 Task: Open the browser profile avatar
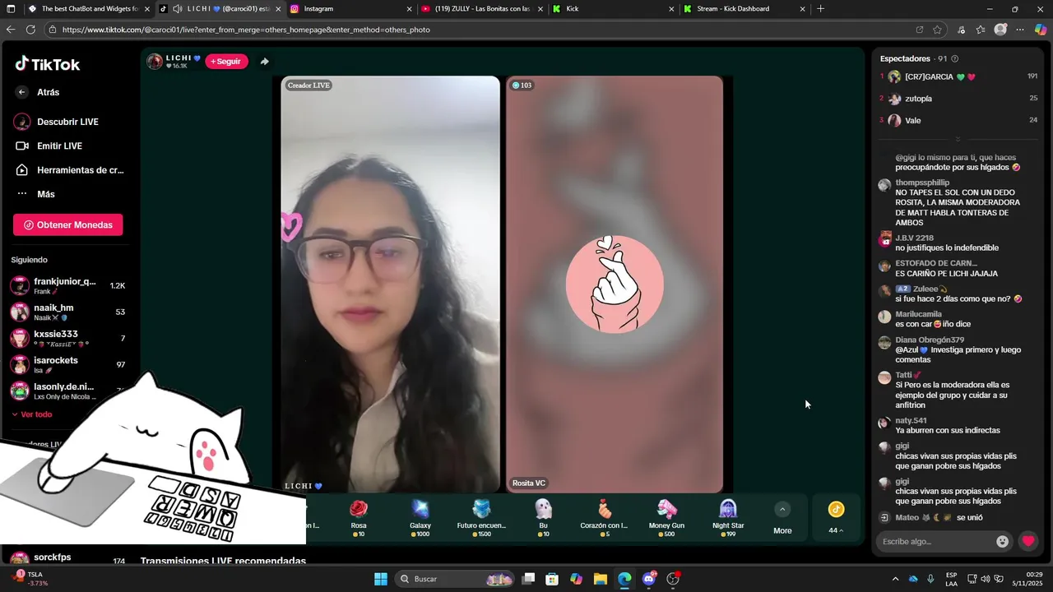pos(1000,30)
